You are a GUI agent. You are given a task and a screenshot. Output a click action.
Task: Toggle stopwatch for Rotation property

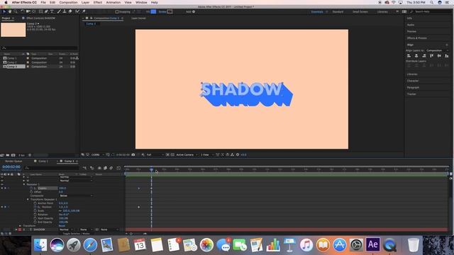[35, 215]
